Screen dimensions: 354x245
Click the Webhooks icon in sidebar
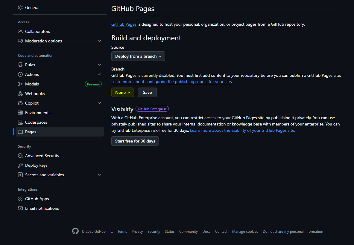pos(20,94)
